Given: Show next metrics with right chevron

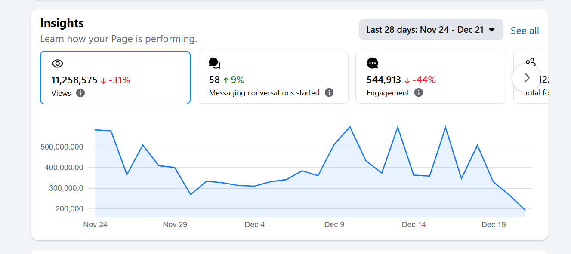Looking at the screenshot, I should pos(526,78).
